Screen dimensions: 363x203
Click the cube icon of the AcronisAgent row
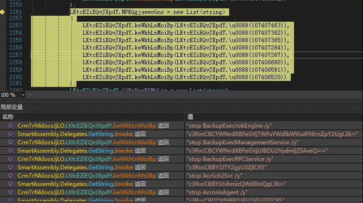point(10,192)
